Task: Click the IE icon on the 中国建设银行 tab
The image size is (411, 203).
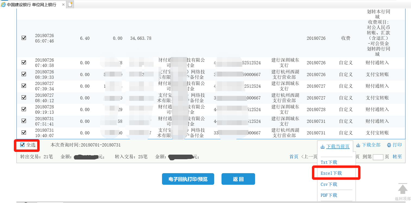Action: coord(3,5)
